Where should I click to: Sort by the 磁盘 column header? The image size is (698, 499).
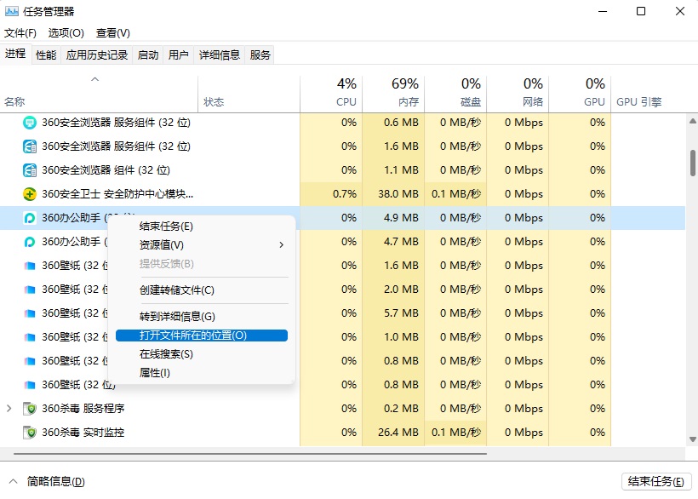(x=456, y=94)
